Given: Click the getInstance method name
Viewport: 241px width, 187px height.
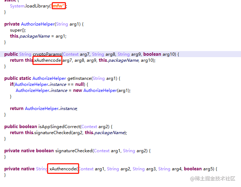Looking at the screenshot, I should pyautogui.click(x=79, y=78).
